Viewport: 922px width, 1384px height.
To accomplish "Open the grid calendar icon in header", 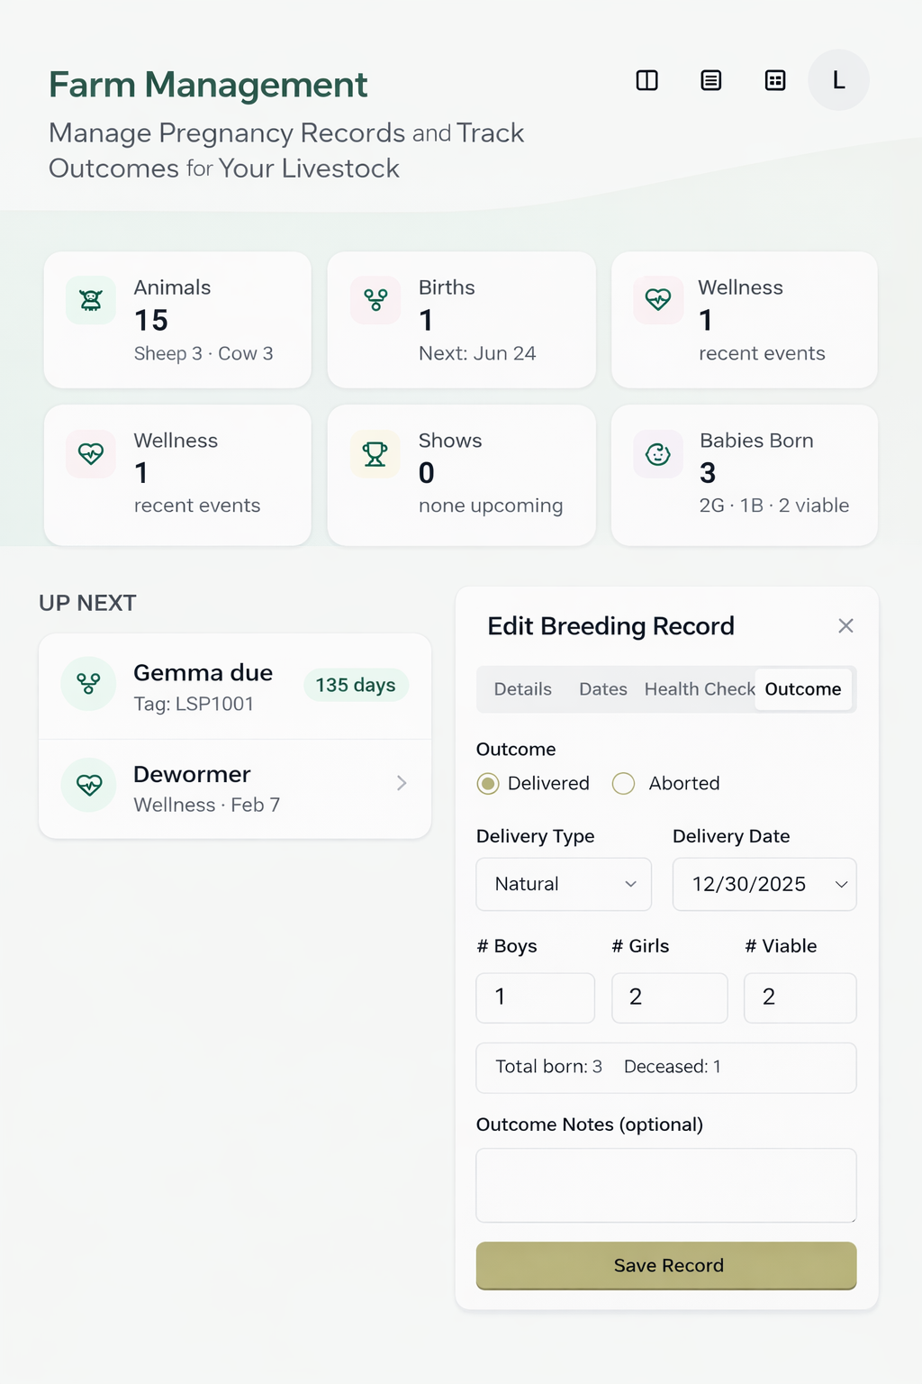I will pos(775,81).
